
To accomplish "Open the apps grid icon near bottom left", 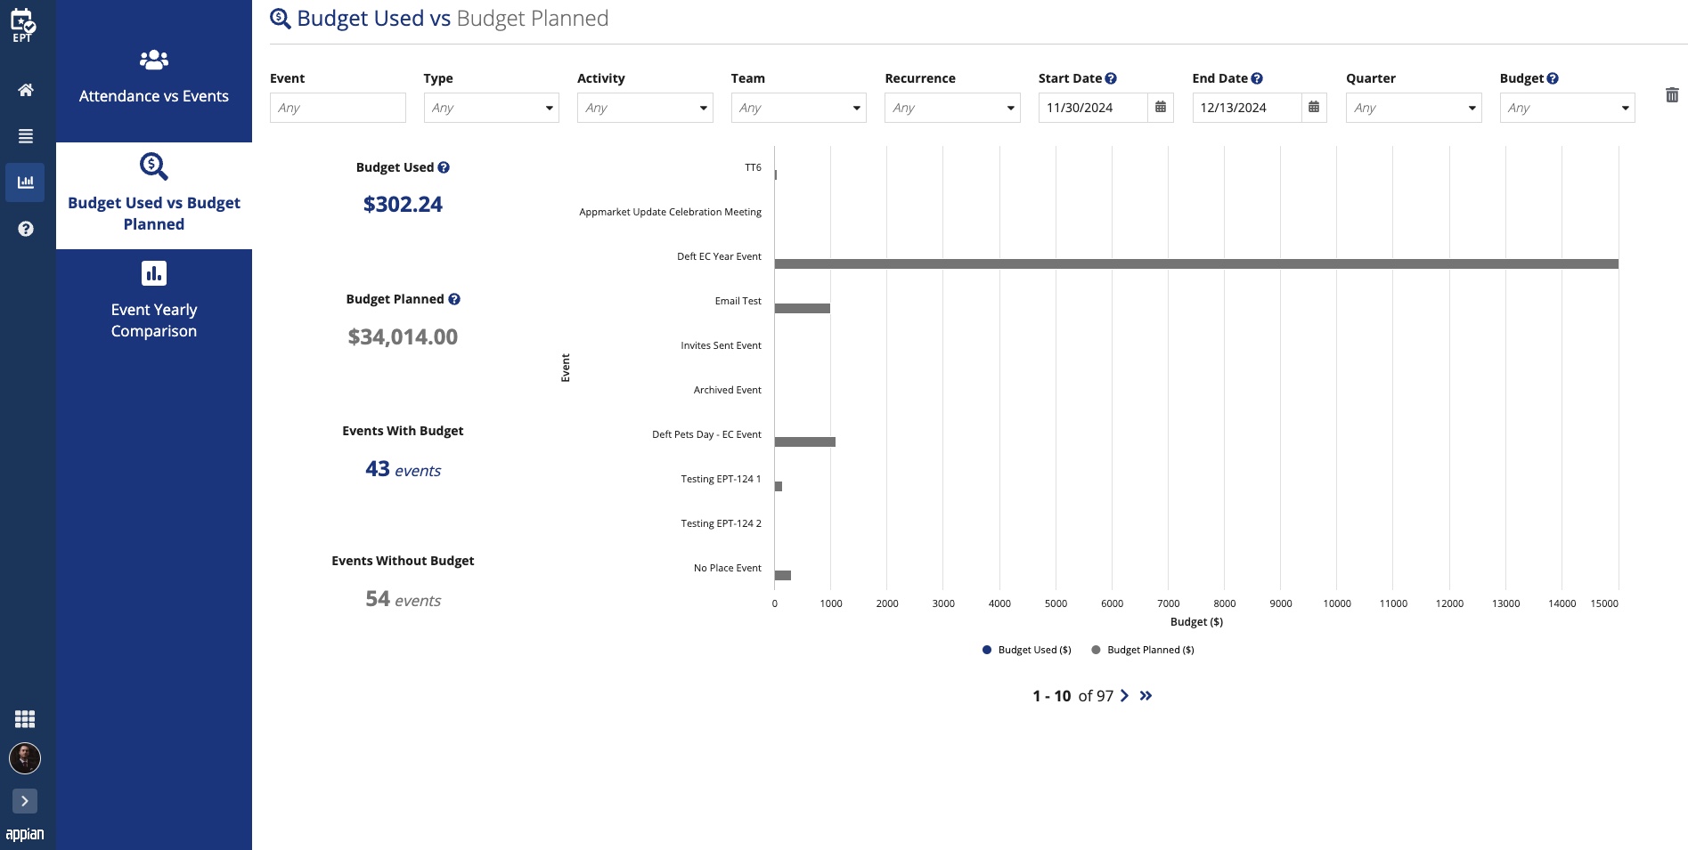I will [x=25, y=719].
